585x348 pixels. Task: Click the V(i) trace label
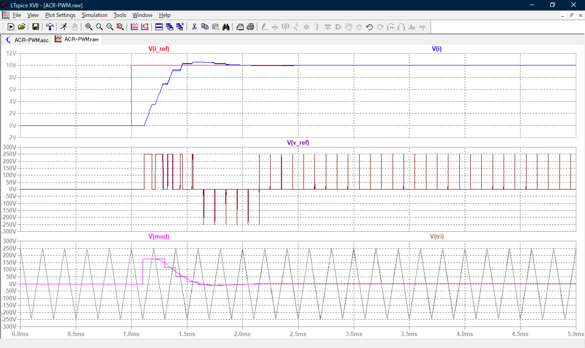tap(437, 49)
